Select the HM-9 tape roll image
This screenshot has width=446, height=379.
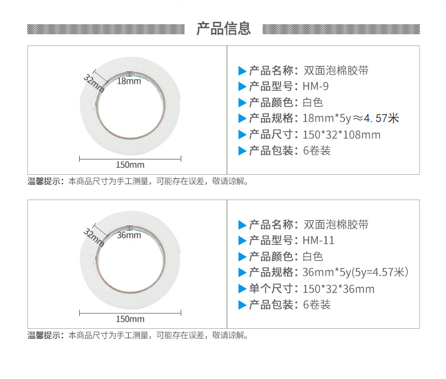[131, 106]
